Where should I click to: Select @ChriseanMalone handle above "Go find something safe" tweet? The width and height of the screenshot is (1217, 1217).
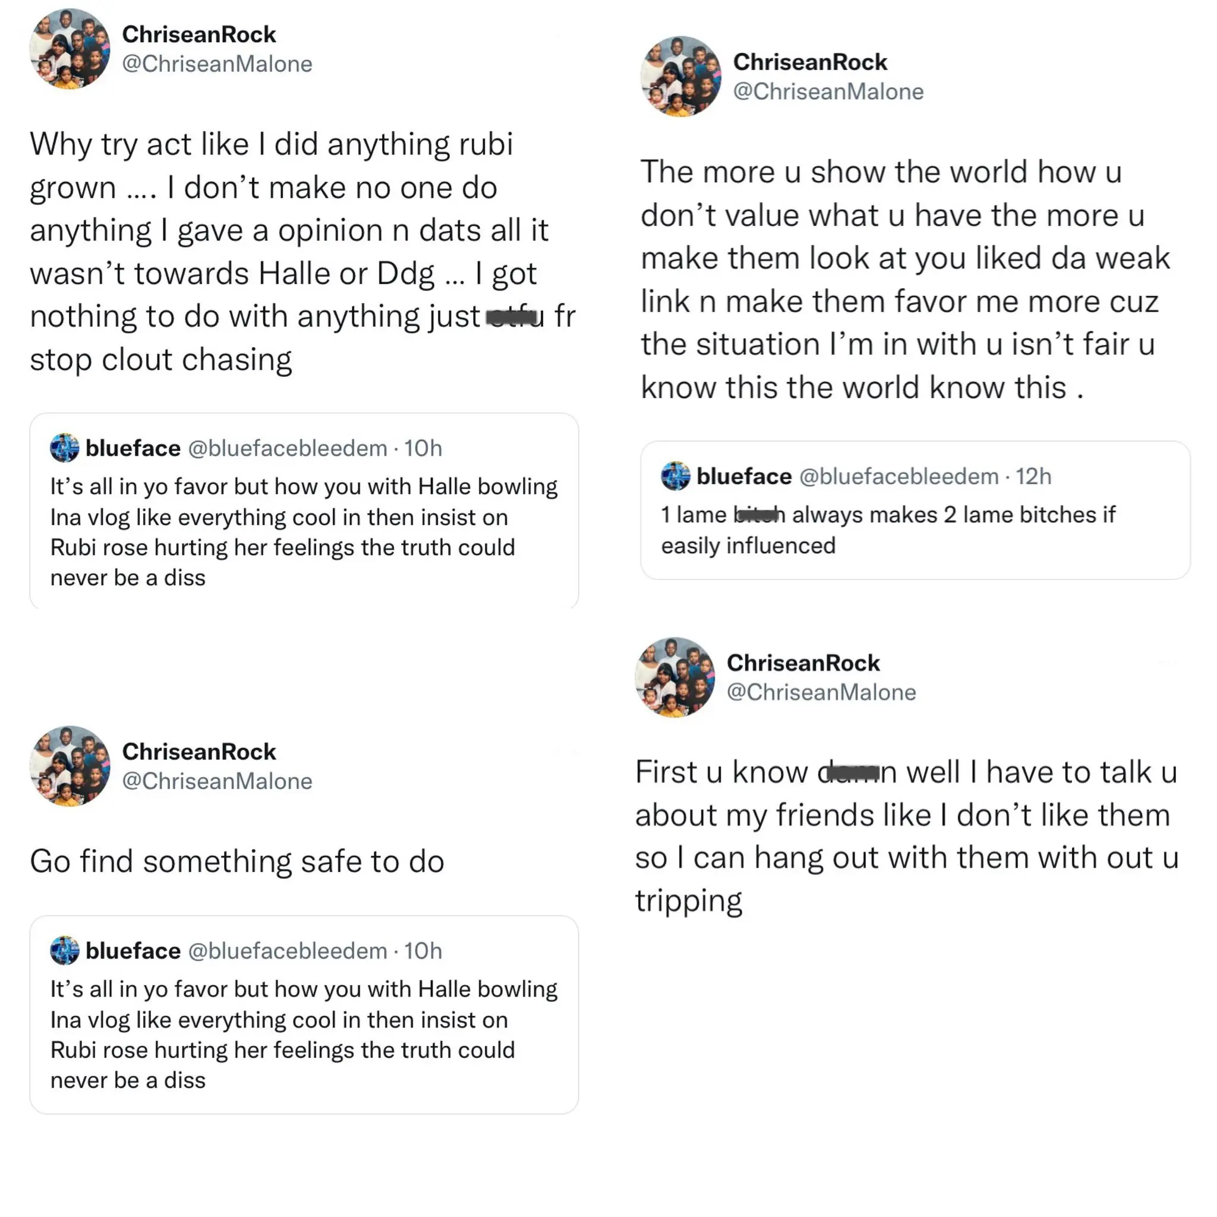(217, 781)
